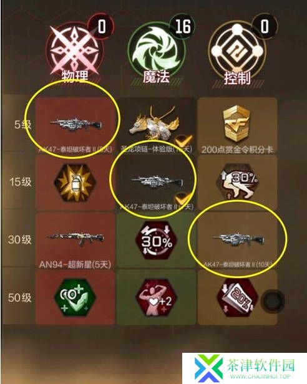The width and height of the screenshot is (307, 384).
Task: Click the 20% discount ticket icon
Action: [x=237, y=299]
